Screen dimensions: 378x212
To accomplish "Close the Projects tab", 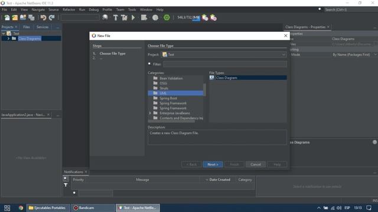I will (16, 27).
